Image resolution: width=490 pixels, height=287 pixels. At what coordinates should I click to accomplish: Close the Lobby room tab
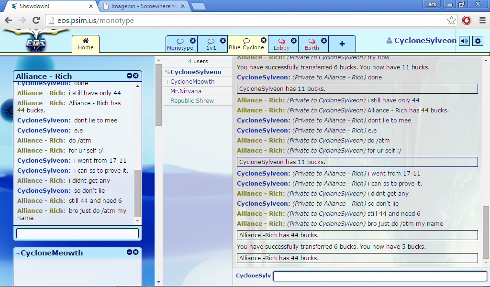(294, 41)
